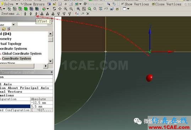Click the Create Coordinate System icon
Screen dimensions: 191x130
point(18,14)
